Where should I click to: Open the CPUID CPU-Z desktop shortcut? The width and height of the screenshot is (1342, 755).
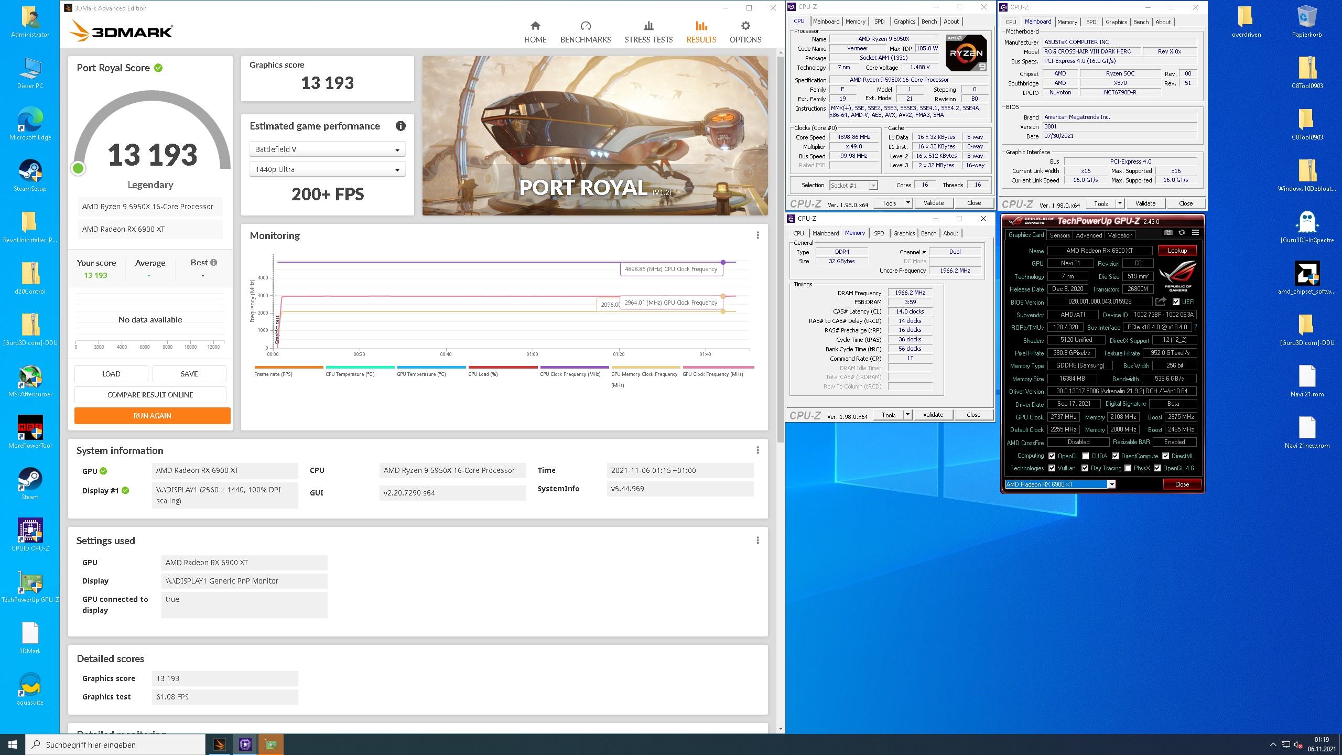tap(30, 535)
